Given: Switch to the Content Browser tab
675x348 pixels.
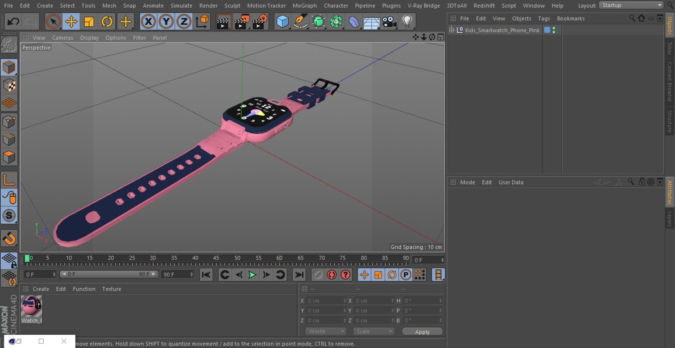Looking at the screenshot, I should click(x=670, y=82).
